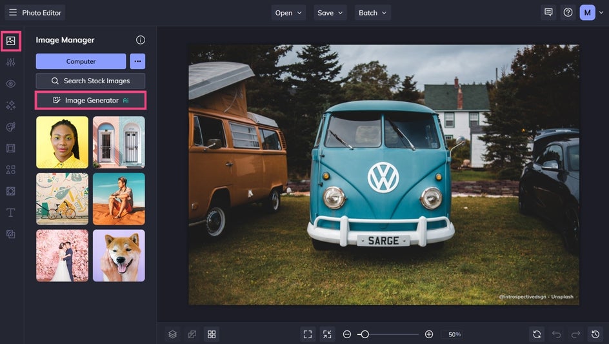
Task: Select the woman portrait thumbnail
Action: (x=62, y=142)
